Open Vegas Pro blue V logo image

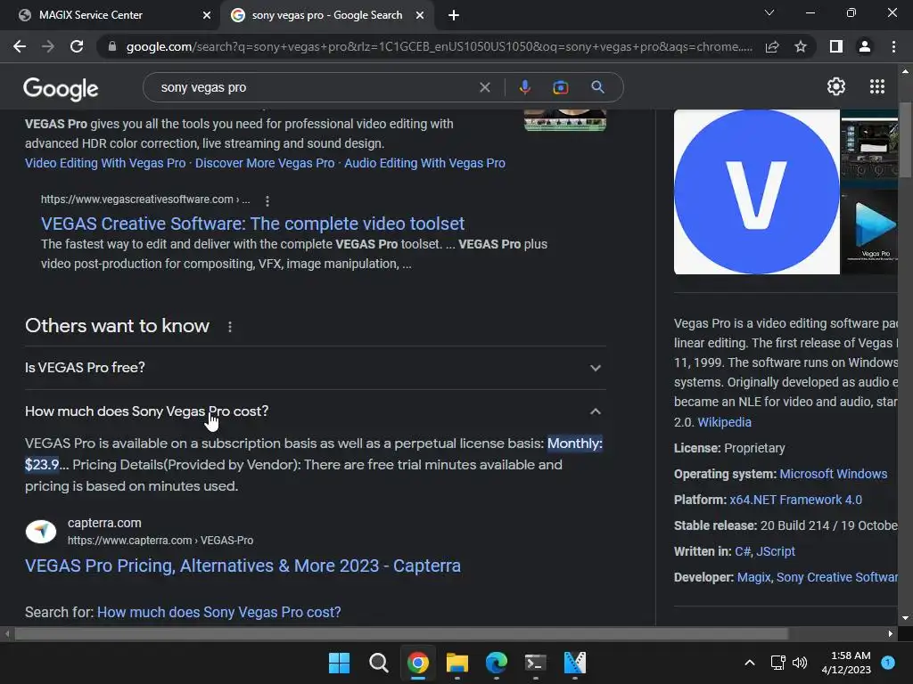(756, 191)
